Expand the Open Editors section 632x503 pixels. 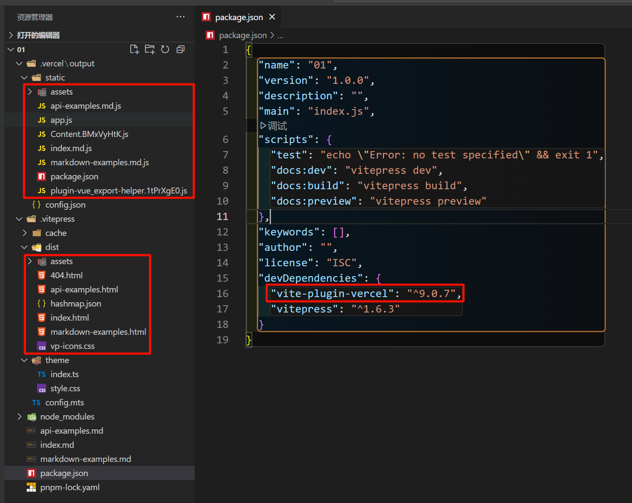(11, 35)
